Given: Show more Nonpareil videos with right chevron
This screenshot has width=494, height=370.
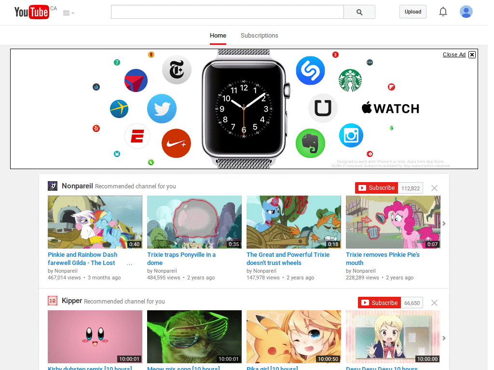Looking at the screenshot, I should [444, 224].
